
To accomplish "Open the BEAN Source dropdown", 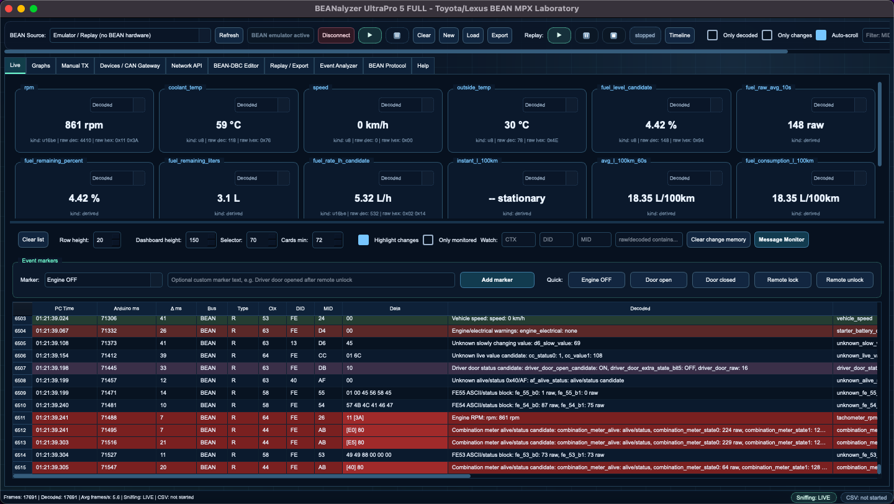I will tap(130, 35).
